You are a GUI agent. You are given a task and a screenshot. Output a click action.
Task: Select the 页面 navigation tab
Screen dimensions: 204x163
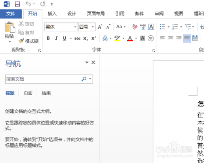tap(28, 93)
